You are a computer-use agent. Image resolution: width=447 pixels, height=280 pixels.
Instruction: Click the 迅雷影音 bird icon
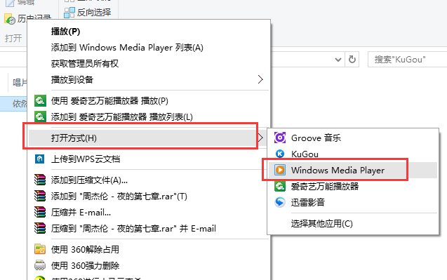(x=280, y=202)
